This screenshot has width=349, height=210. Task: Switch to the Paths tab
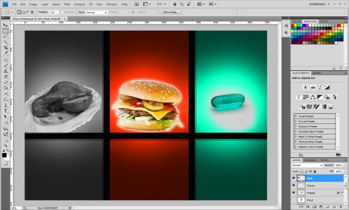click(x=324, y=160)
